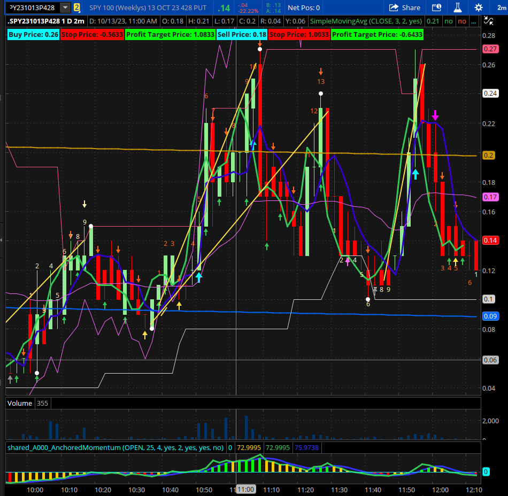
Task: Click the magenta down arrow signal
Action: click(x=435, y=115)
